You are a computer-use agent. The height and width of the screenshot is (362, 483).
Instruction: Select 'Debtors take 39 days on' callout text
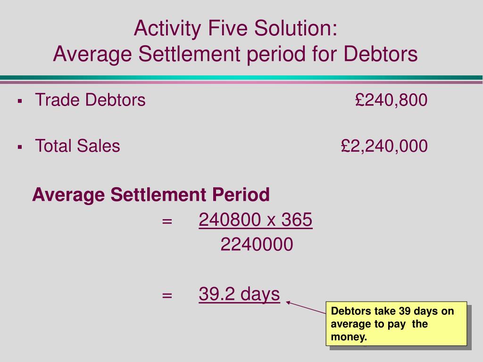pyautogui.click(x=392, y=311)
